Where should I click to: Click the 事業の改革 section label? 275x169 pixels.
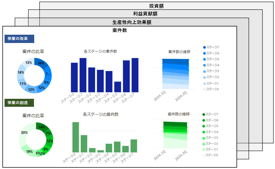pyautogui.click(x=19, y=39)
